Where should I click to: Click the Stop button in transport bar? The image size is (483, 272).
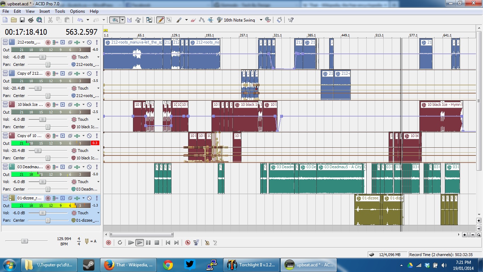pos(157,243)
